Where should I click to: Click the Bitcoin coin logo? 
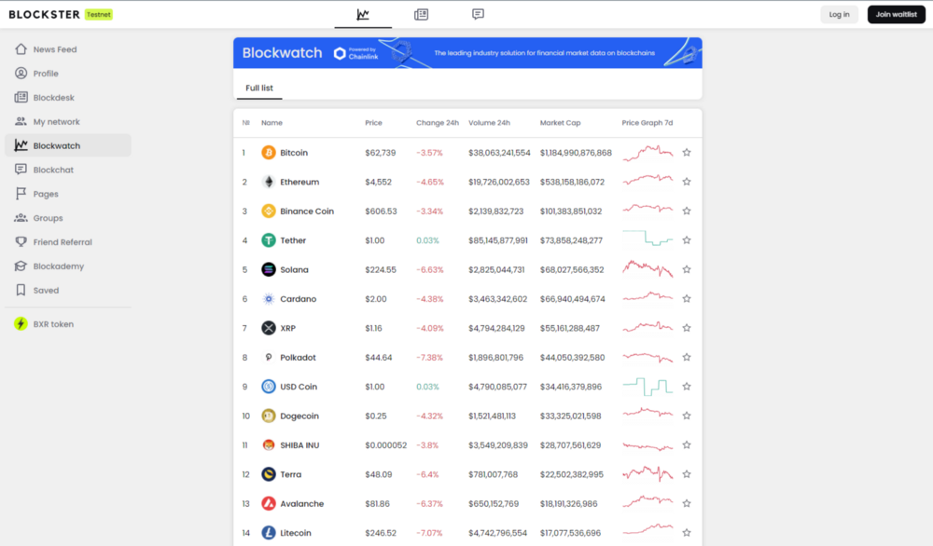click(269, 153)
